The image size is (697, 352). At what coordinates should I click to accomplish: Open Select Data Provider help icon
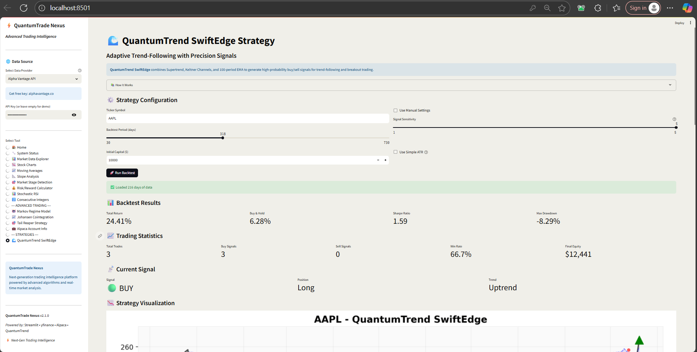tap(80, 70)
